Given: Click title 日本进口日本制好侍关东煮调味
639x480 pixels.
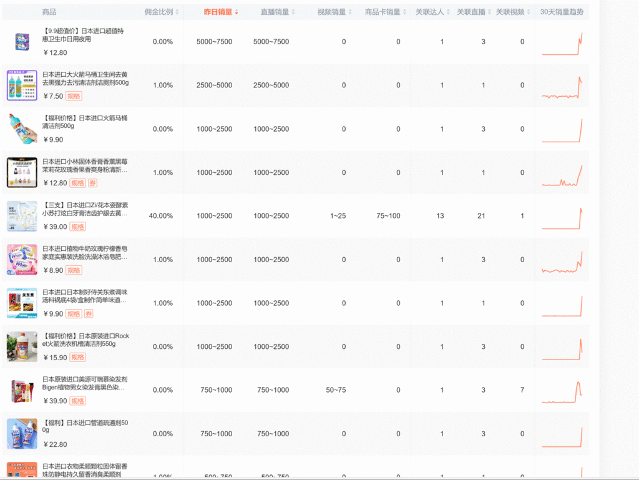Looking at the screenshot, I should pos(85,296).
